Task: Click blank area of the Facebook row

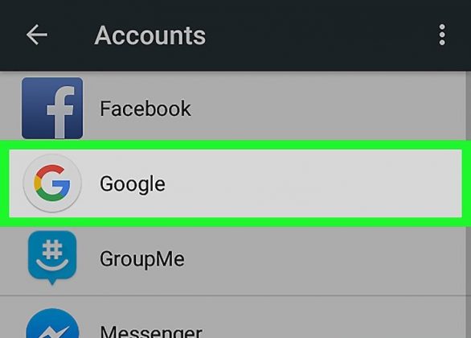Action: 315,109
